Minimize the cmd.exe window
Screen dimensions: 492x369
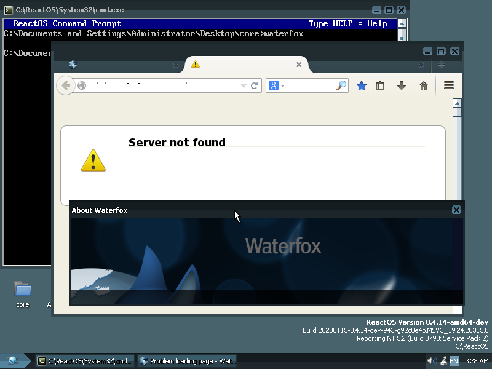coord(376,10)
